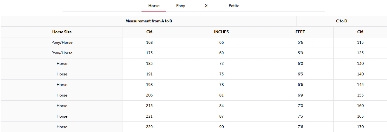
Task: Switch to the Horse tab
Action: pos(154,6)
